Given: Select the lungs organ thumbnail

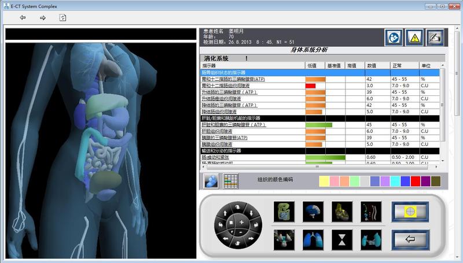Looking at the screenshot, I should (313, 238).
